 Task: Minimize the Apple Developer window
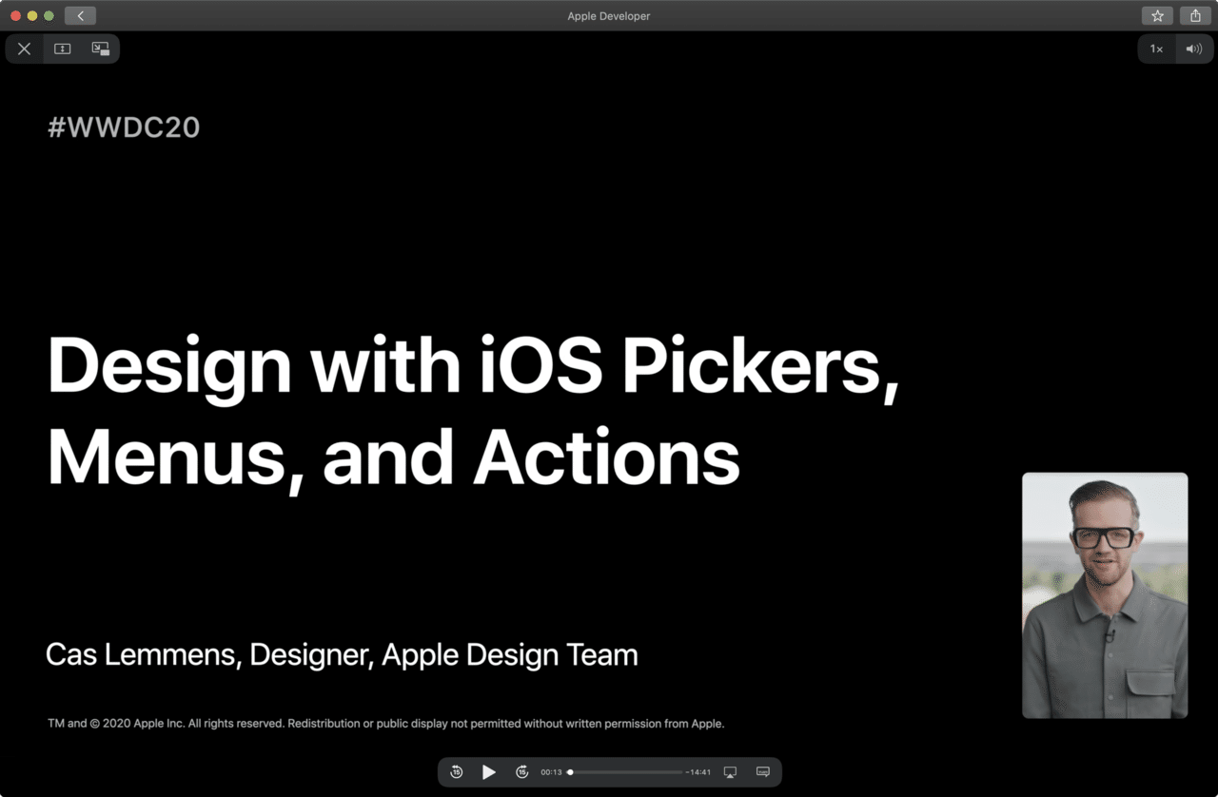click(32, 16)
